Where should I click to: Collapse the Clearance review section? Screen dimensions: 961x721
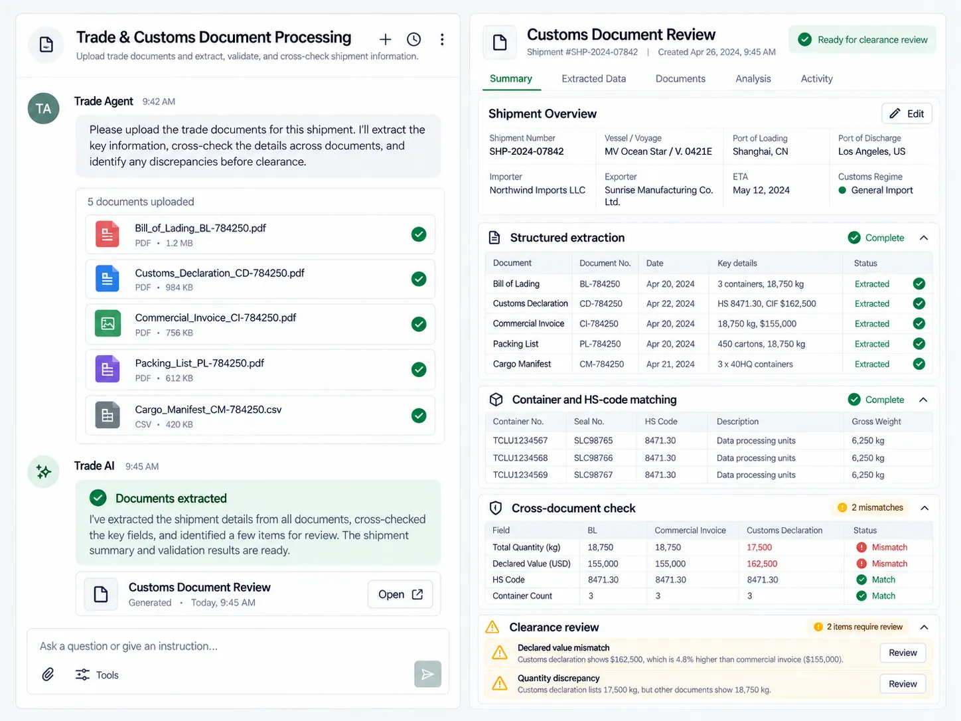point(924,627)
